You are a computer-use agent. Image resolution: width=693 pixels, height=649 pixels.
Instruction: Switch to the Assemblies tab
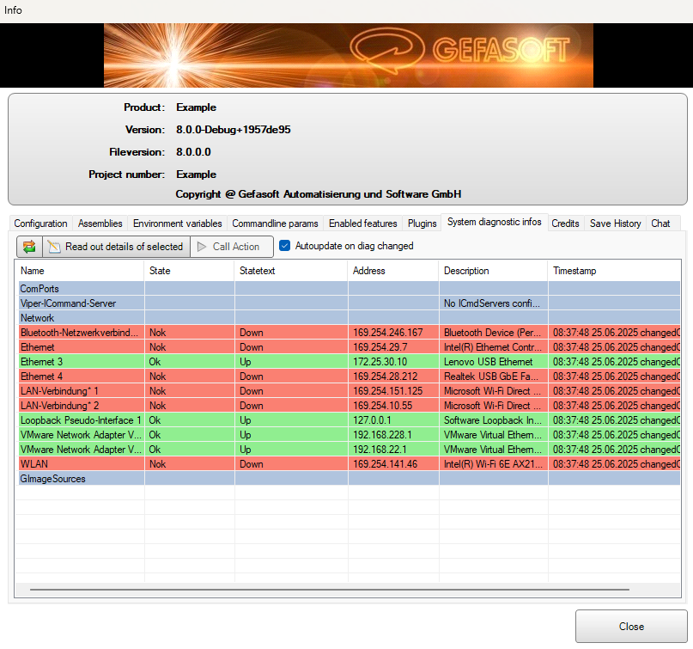(100, 223)
